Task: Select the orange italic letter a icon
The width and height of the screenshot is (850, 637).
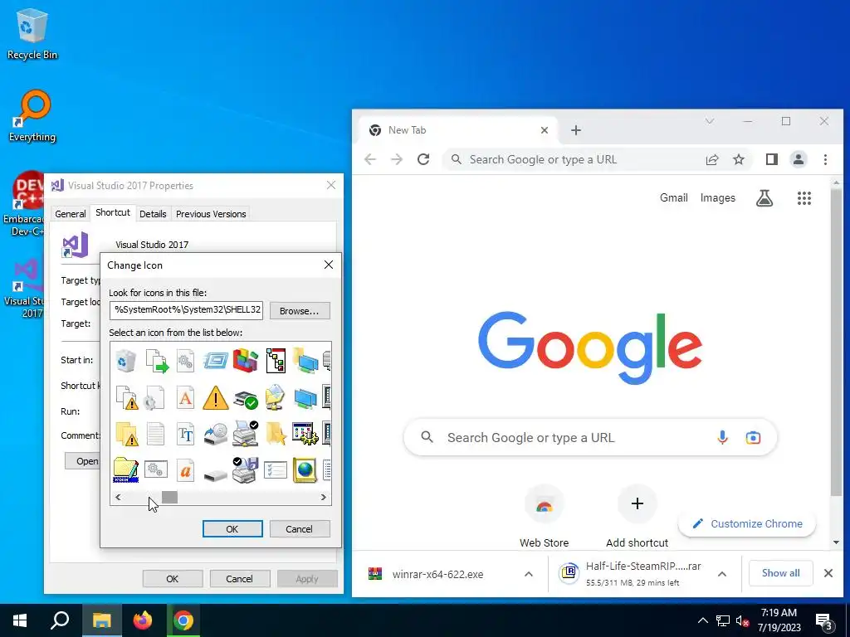Action: click(185, 470)
